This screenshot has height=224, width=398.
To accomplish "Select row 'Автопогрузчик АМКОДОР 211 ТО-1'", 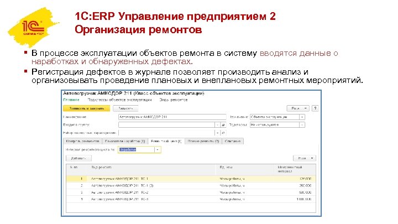I will click(x=191, y=179).
